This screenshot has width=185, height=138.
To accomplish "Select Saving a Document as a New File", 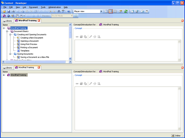I will (x=35, y=57).
